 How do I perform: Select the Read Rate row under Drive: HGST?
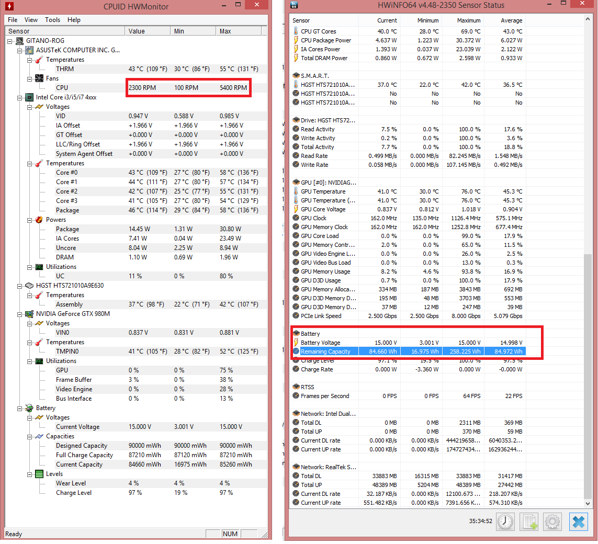point(409,156)
